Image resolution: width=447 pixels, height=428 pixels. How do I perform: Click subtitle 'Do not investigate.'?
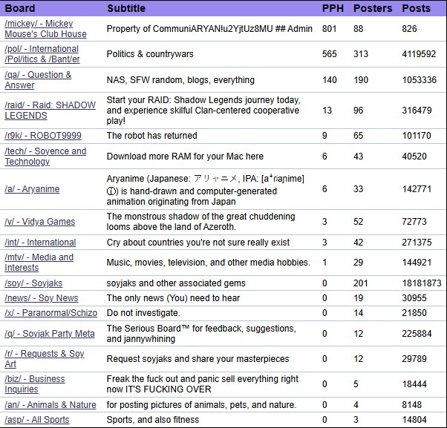[x=143, y=313]
